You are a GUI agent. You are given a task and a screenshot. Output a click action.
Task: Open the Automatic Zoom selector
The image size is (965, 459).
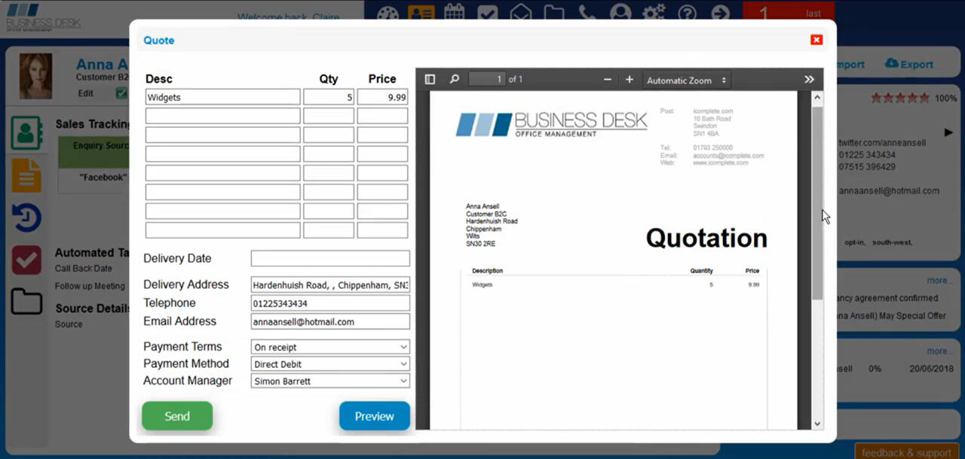[x=685, y=79]
